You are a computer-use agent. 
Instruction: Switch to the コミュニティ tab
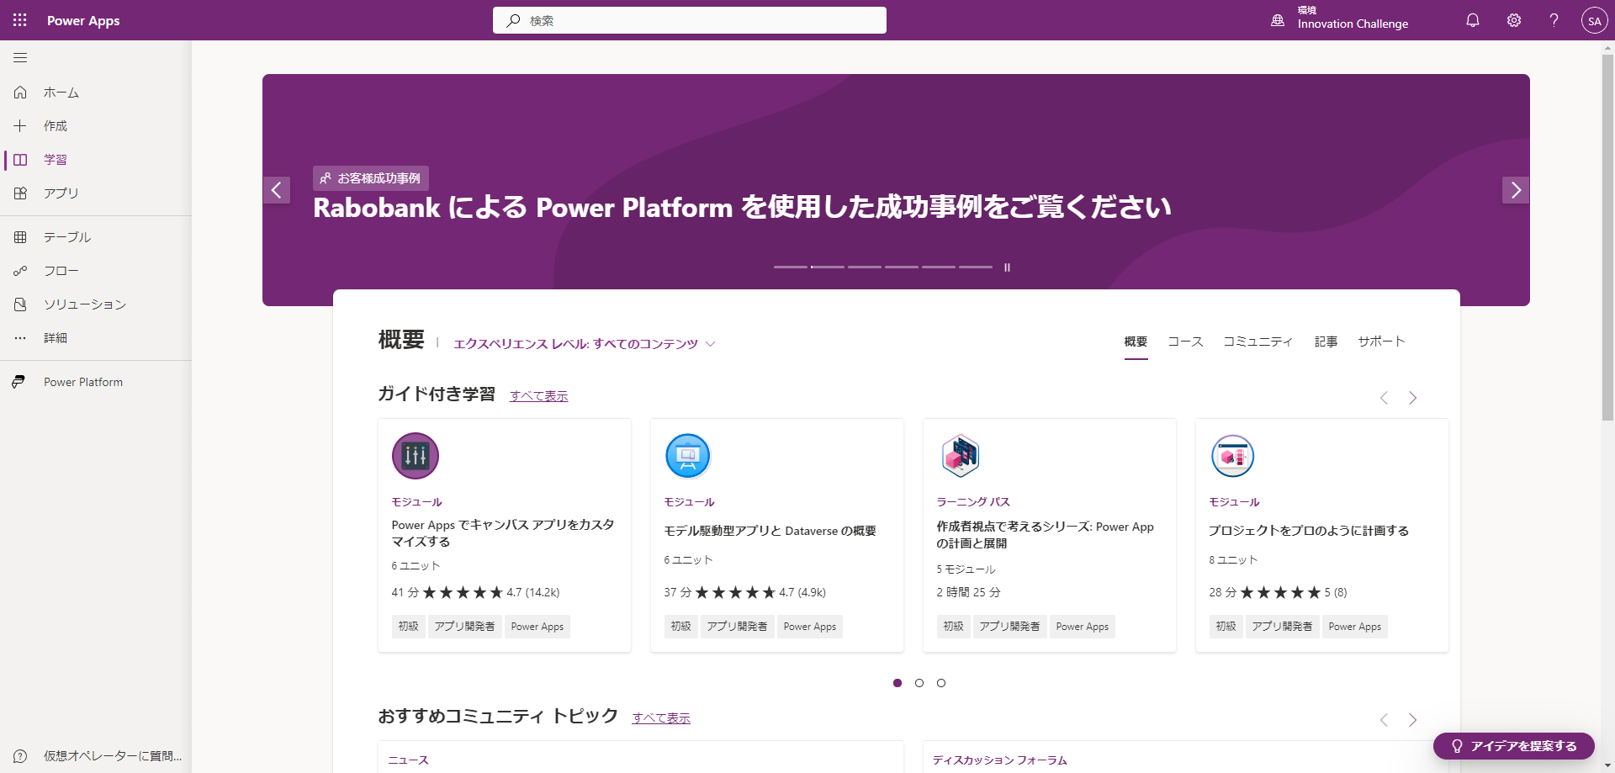click(1258, 342)
